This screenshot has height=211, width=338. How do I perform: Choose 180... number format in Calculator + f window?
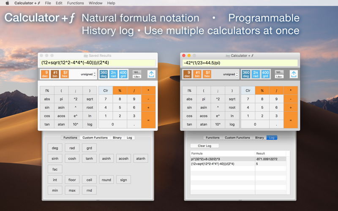point(279,72)
